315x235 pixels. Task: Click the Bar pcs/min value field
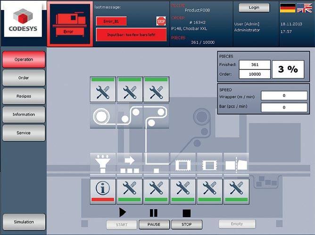pyautogui.click(x=284, y=108)
